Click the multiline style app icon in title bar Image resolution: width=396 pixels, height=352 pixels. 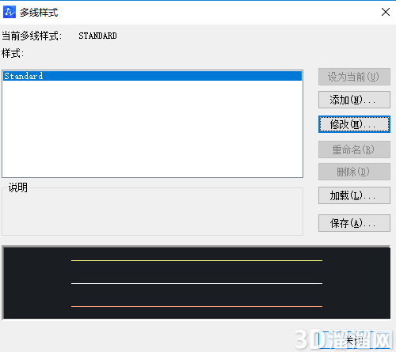point(10,12)
